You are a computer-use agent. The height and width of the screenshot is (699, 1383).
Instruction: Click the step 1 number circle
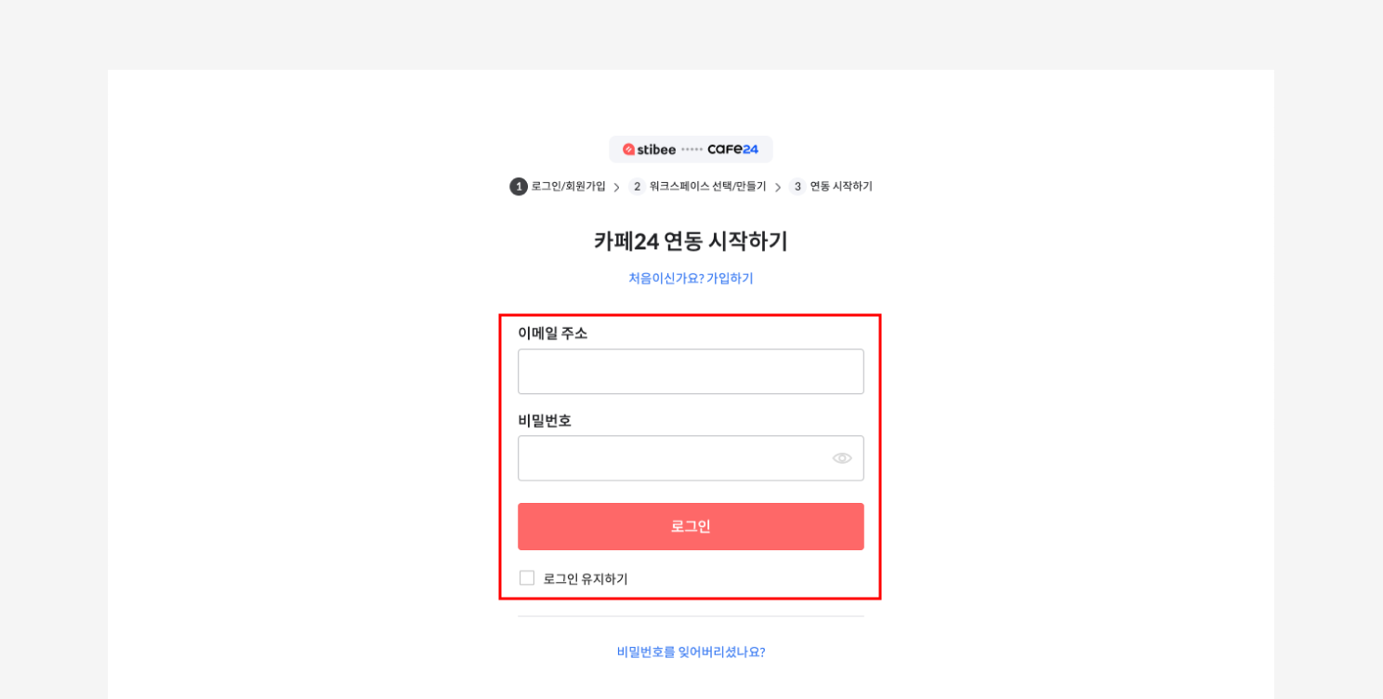coord(519,187)
